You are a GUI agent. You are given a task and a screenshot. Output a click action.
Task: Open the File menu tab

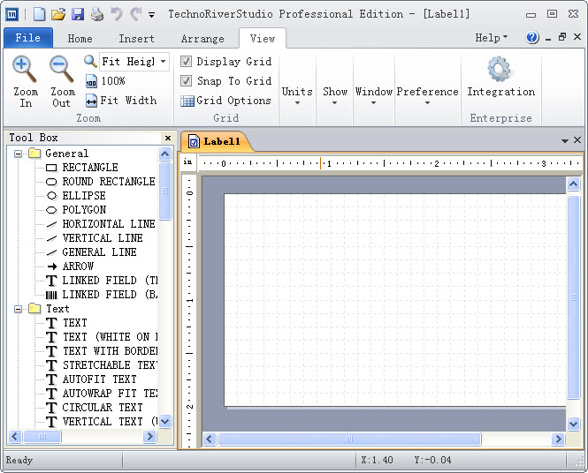28,38
